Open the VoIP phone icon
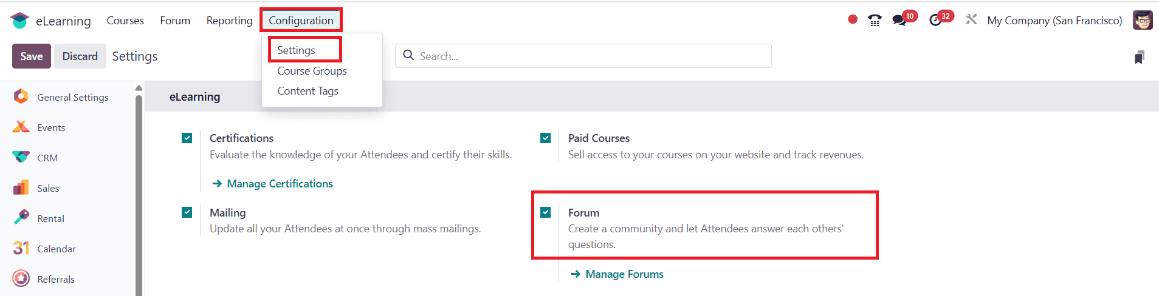This screenshot has width=1159, height=296. [x=875, y=21]
